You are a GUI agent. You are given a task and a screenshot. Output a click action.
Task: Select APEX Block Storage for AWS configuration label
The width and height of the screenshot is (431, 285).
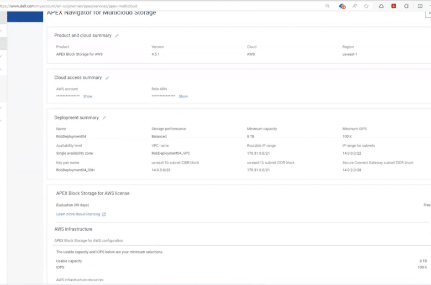(88, 241)
